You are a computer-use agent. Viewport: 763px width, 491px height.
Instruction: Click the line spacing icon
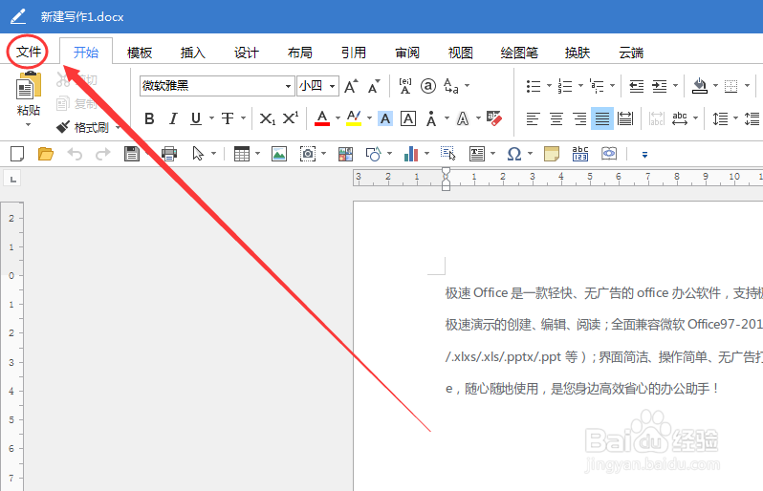coord(720,118)
